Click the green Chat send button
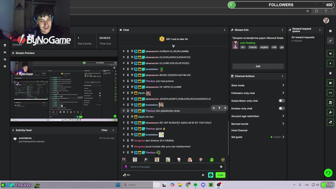 coord(220,175)
